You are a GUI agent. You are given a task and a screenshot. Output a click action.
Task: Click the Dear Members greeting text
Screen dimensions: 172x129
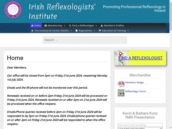[x=17, y=67]
